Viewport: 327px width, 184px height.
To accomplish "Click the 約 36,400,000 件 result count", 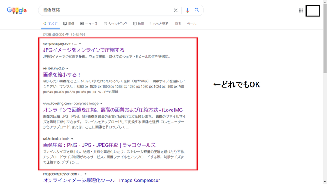I will [56, 35].
